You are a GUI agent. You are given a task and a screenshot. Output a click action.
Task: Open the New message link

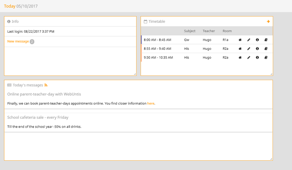[18, 41]
